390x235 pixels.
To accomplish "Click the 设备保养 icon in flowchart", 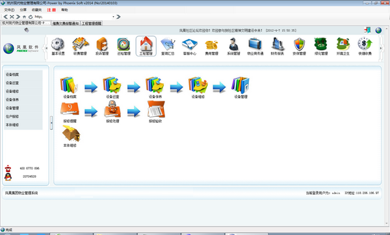I will [x=155, y=85].
